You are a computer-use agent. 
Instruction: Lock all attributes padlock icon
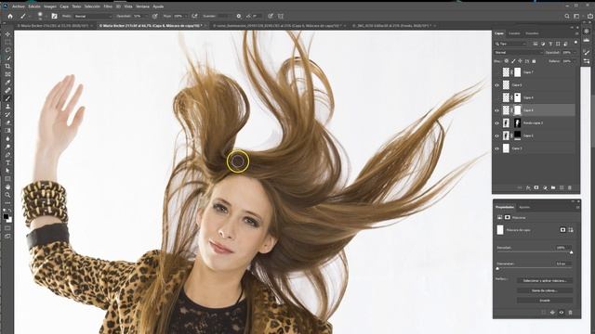pos(534,61)
